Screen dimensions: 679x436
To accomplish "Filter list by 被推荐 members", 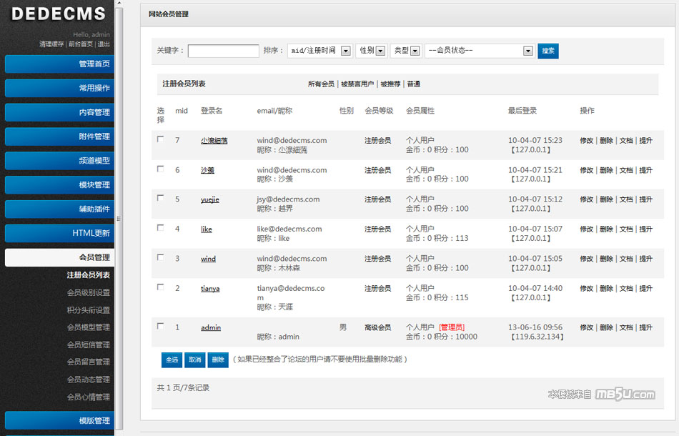I will [x=390, y=84].
